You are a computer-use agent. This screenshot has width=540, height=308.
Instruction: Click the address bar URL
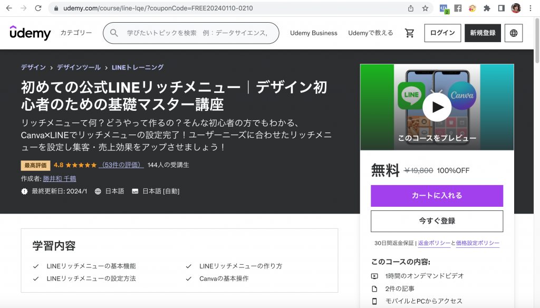click(x=158, y=8)
